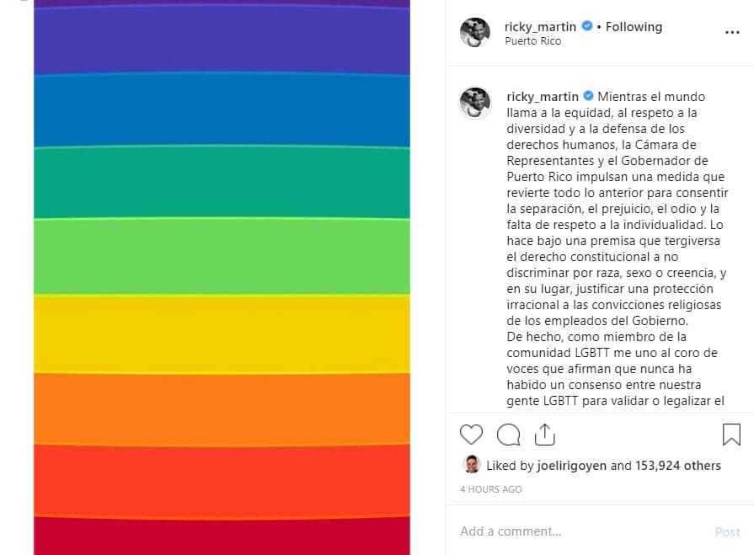The width and height of the screenshot is (754, 555).
Task: Open ricky_martin username in the post header
Action: pos(541,26)
